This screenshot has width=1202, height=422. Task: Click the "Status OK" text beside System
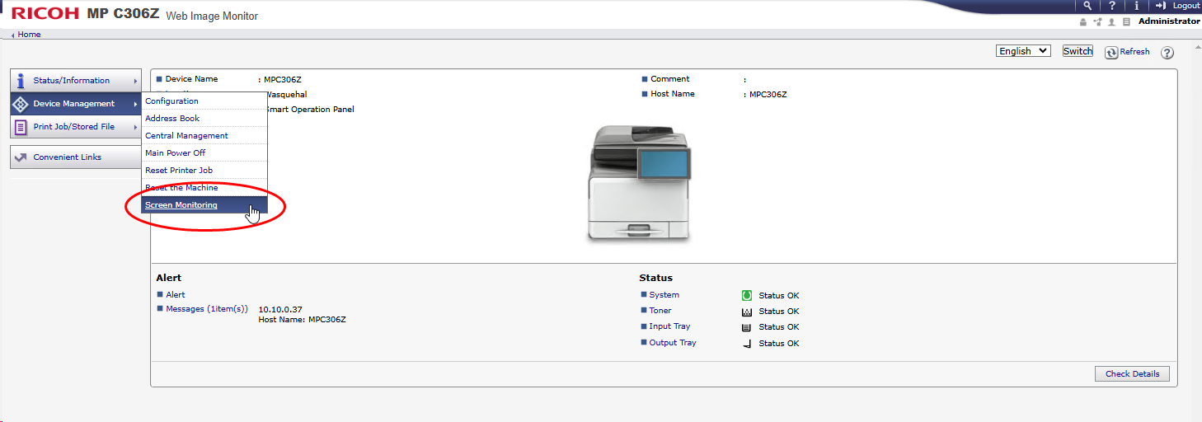(x=779, y=296)
